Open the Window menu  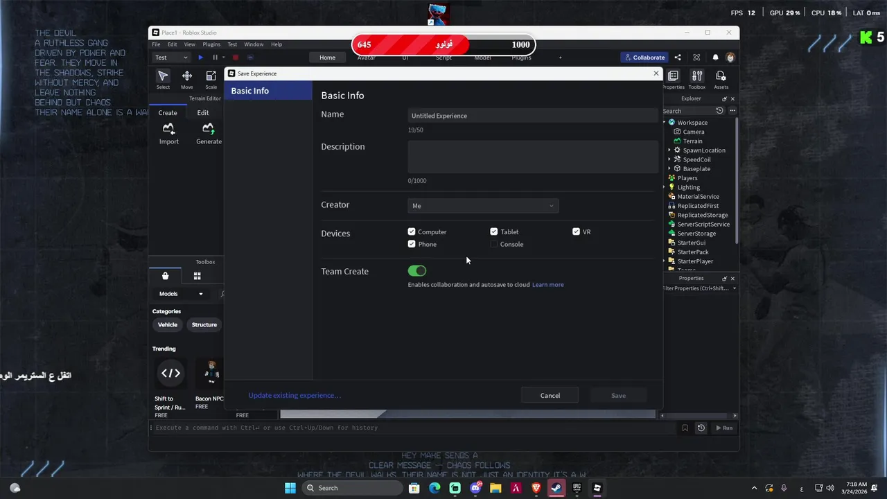(x=254, y=44)
